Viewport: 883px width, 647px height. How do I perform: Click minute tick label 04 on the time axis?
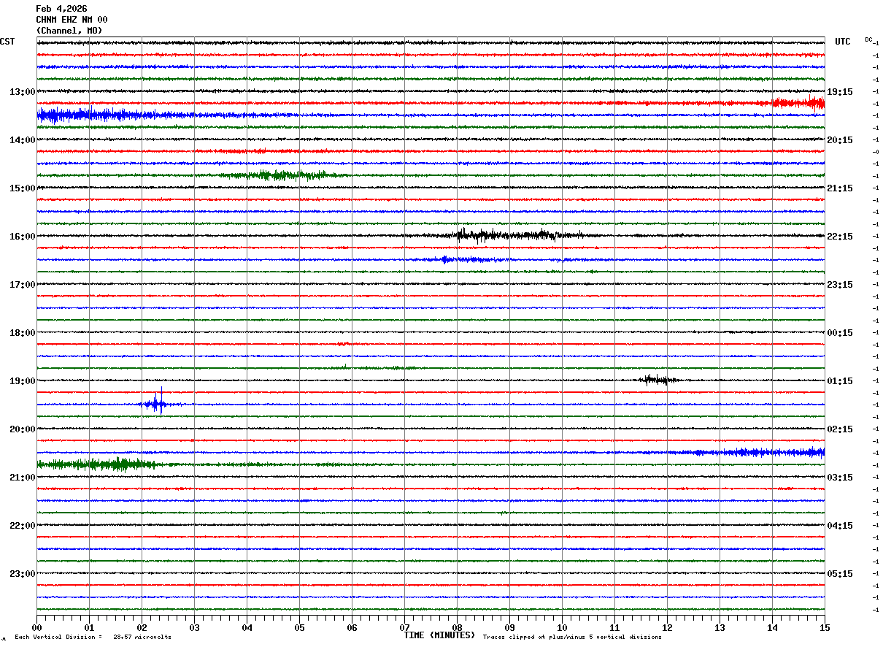click(x=247, y=628)
